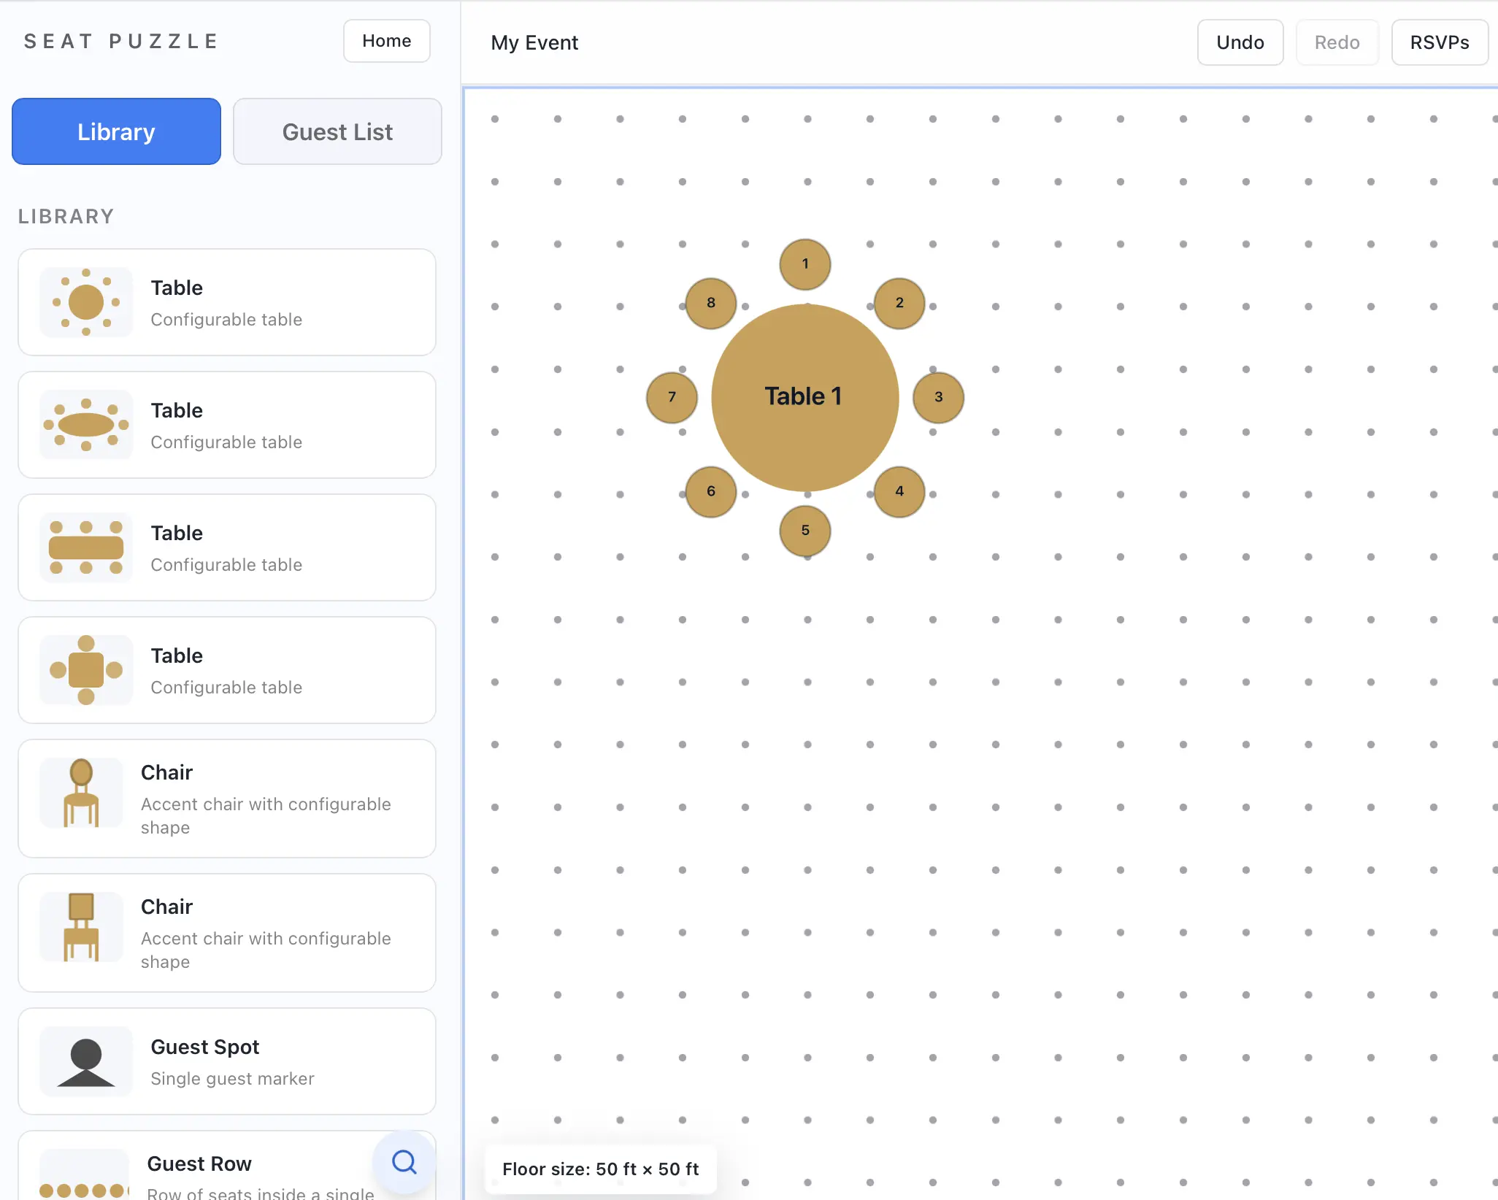Click the My Event title
Viewport: 1498px width, 1200px height.
[x=534, y=42]
